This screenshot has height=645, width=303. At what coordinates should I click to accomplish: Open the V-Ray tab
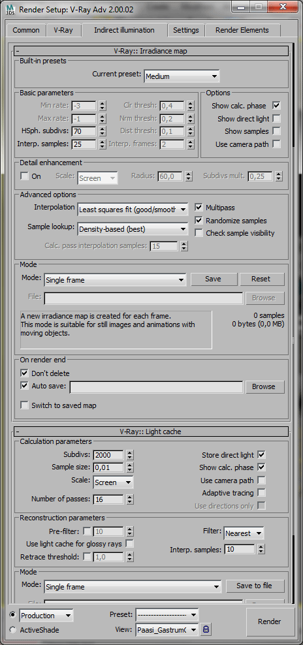(63, 30)
